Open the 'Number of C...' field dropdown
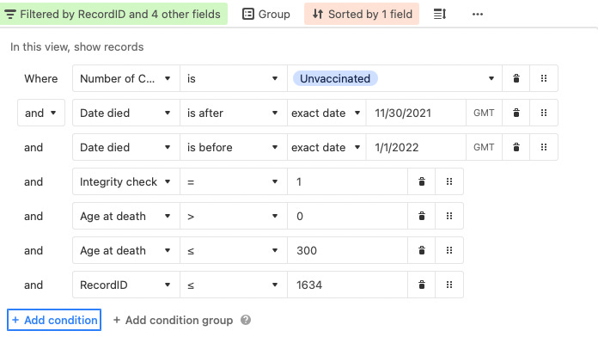The width and height of the screenshot is (598, 337). (x=125, y=78)
